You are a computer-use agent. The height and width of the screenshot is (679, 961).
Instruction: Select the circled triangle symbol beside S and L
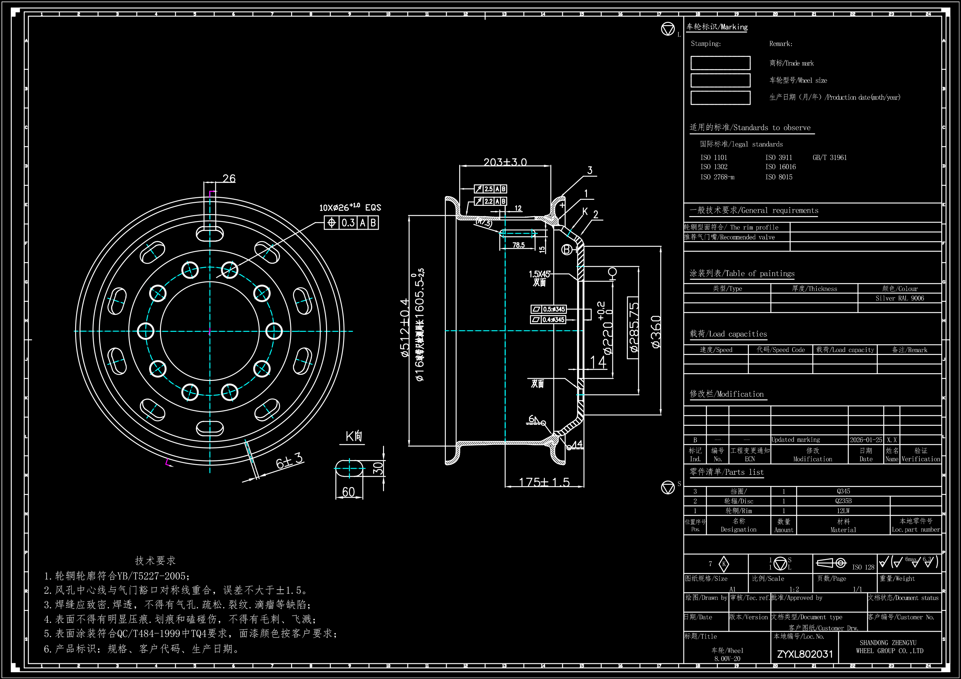pos(780,564)
